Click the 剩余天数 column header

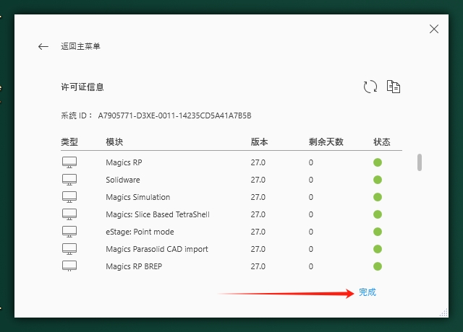(x=326, y=142)
